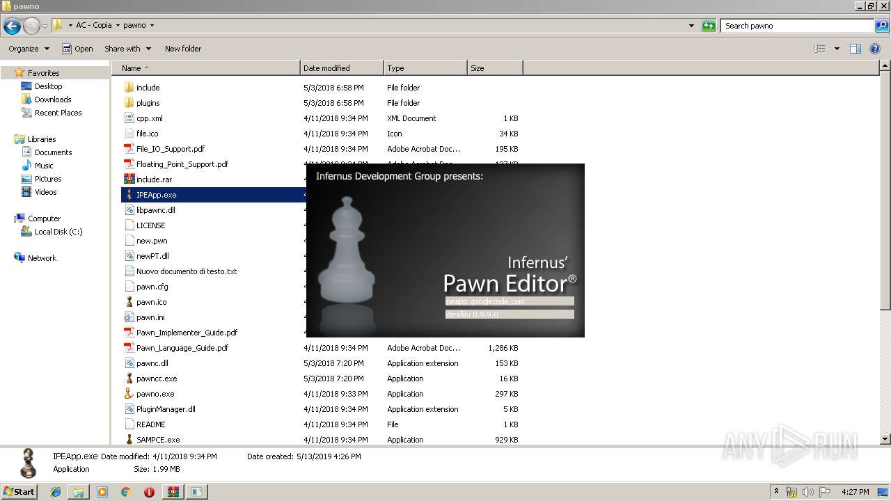The width and height of the screenshot is (891, 501).
Task: Click the Change your view icon
Action: 820,49
